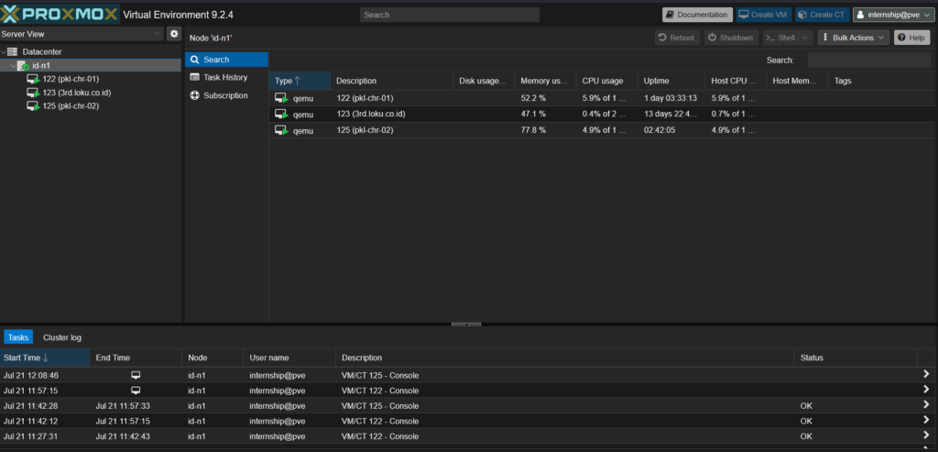Collapse the Datacenter tree node
Image resolution: width=938 pixels, height=452 pixels.
coord(4,52)
